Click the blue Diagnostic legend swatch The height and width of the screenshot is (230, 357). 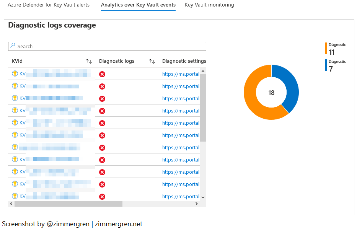pos(326,65)
